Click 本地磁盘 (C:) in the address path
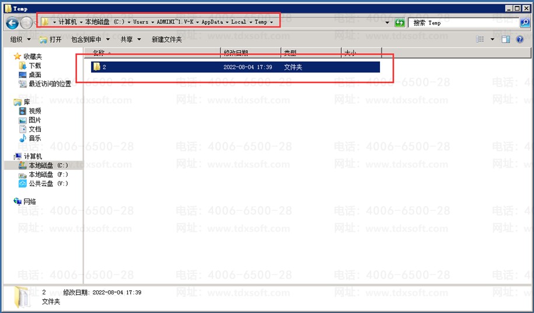This screenshot has height=313, width=534. (105, 22)
